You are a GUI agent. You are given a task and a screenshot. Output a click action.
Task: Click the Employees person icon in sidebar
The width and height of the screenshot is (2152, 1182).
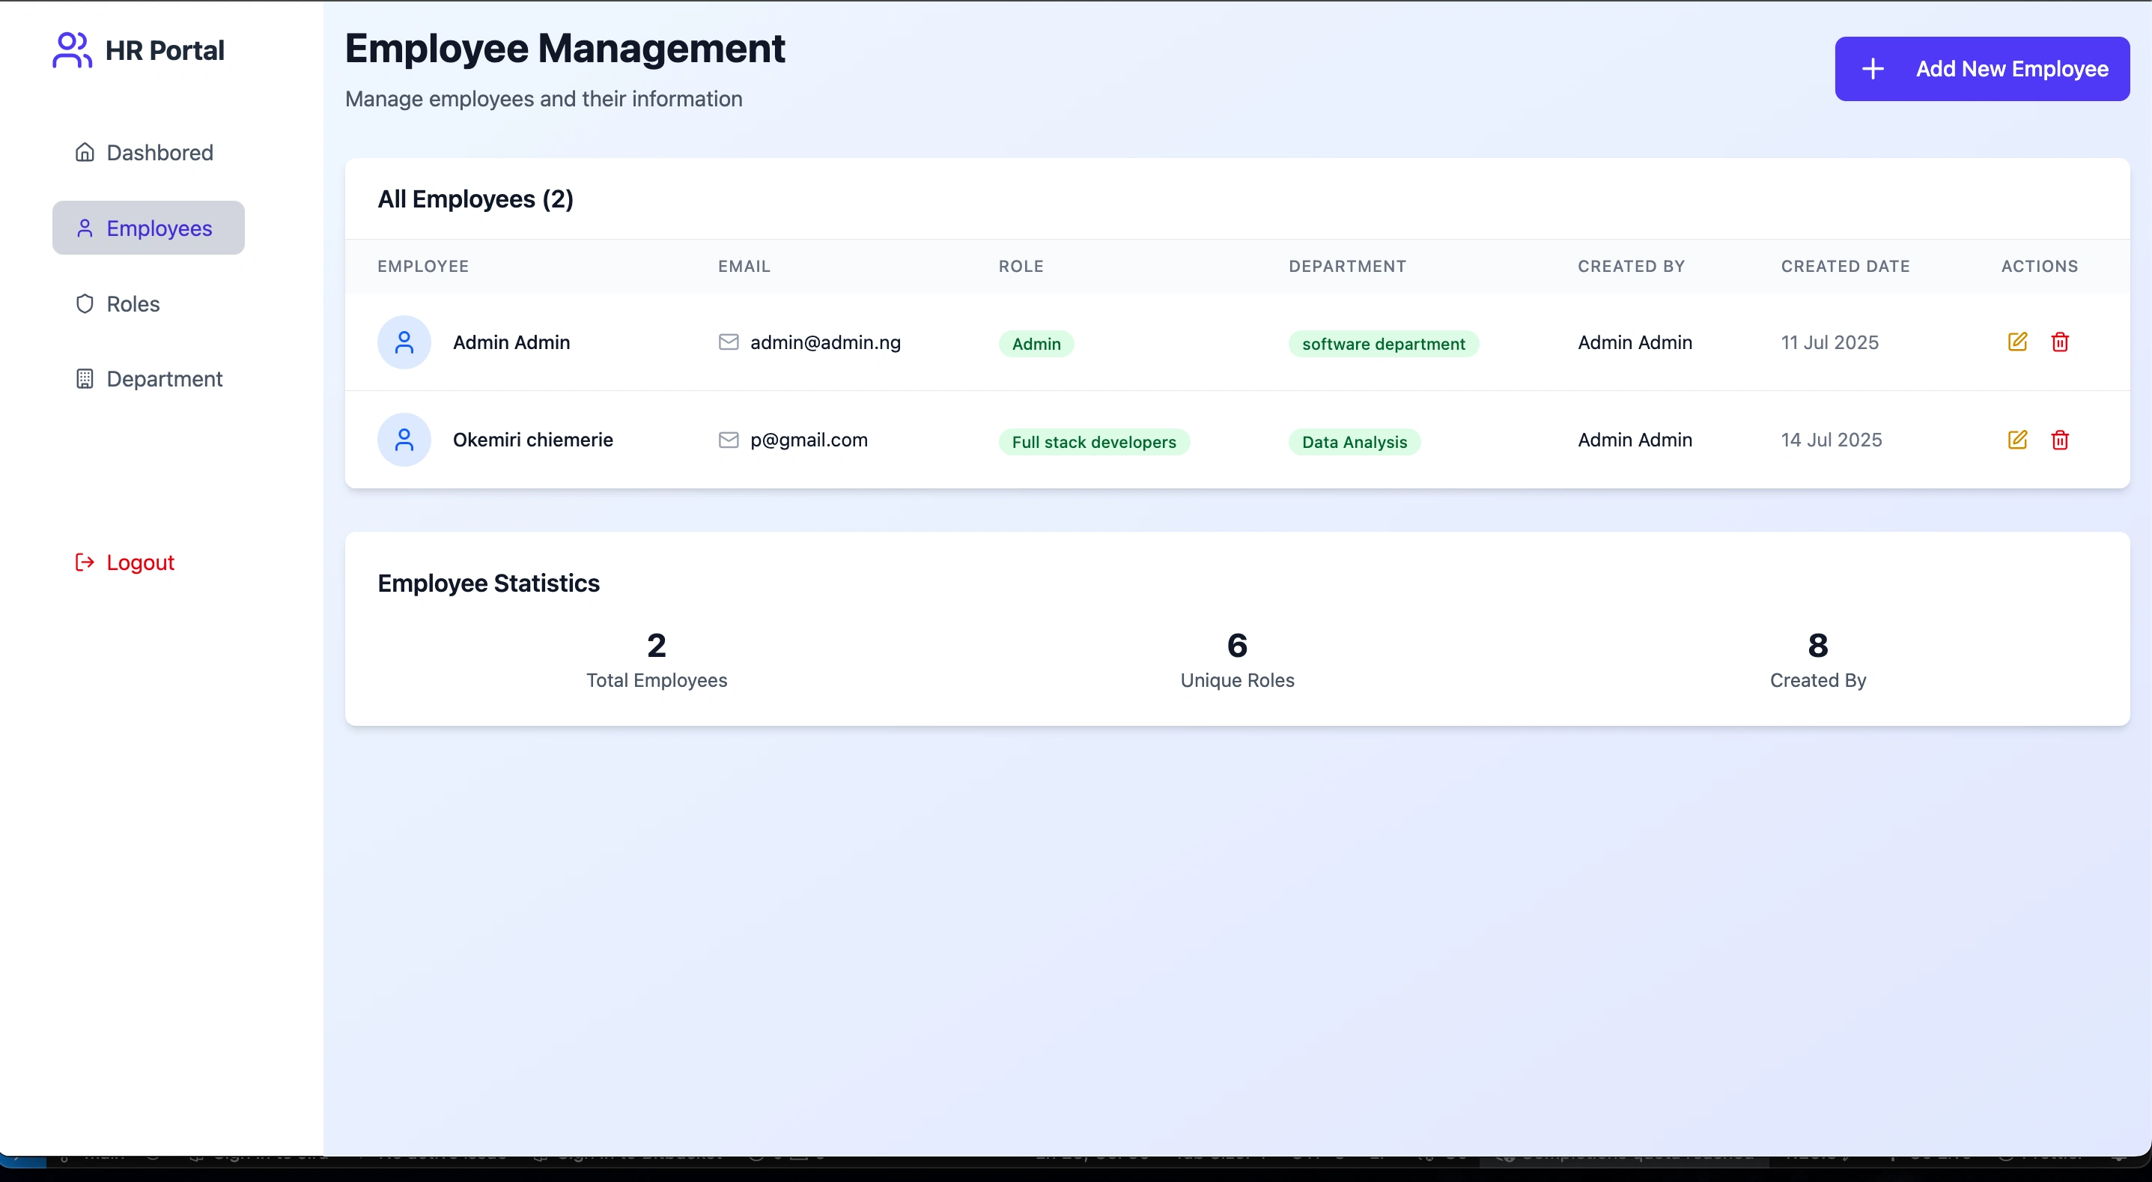86,228
